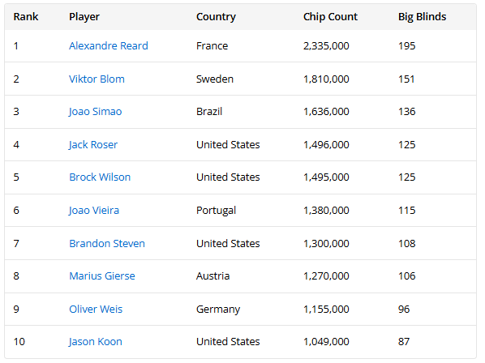Image resolution: width=485 pixels, height=363 pixels.
Task: Select the Oliver Weis player link
Action: (x=96, y=310)
